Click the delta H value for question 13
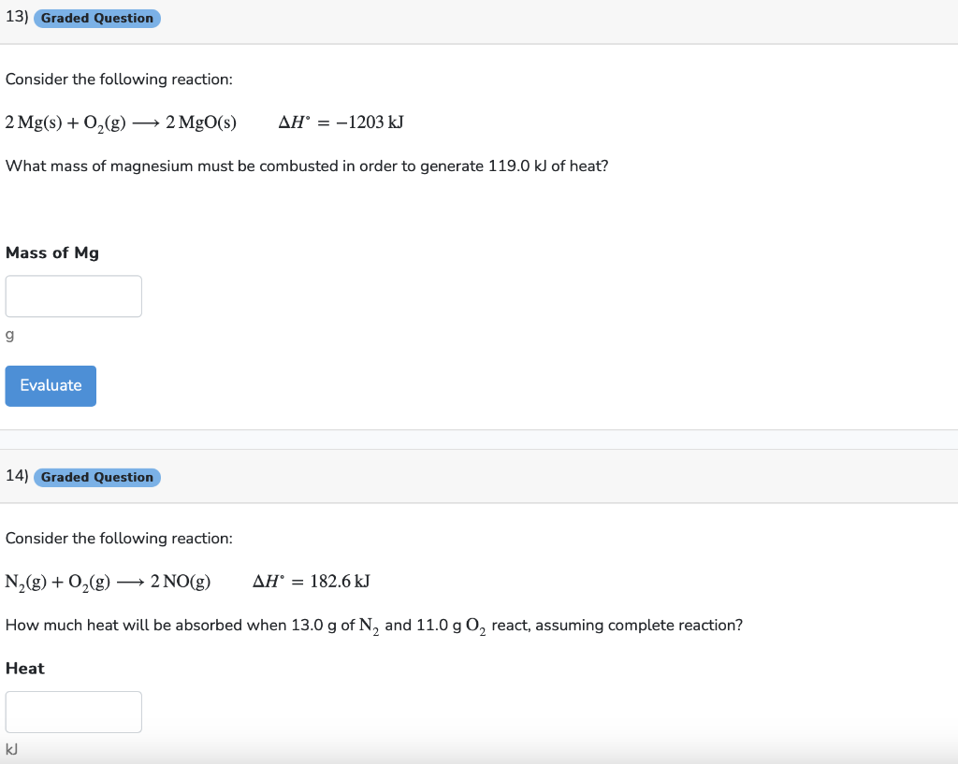 (x=340, y=122)
